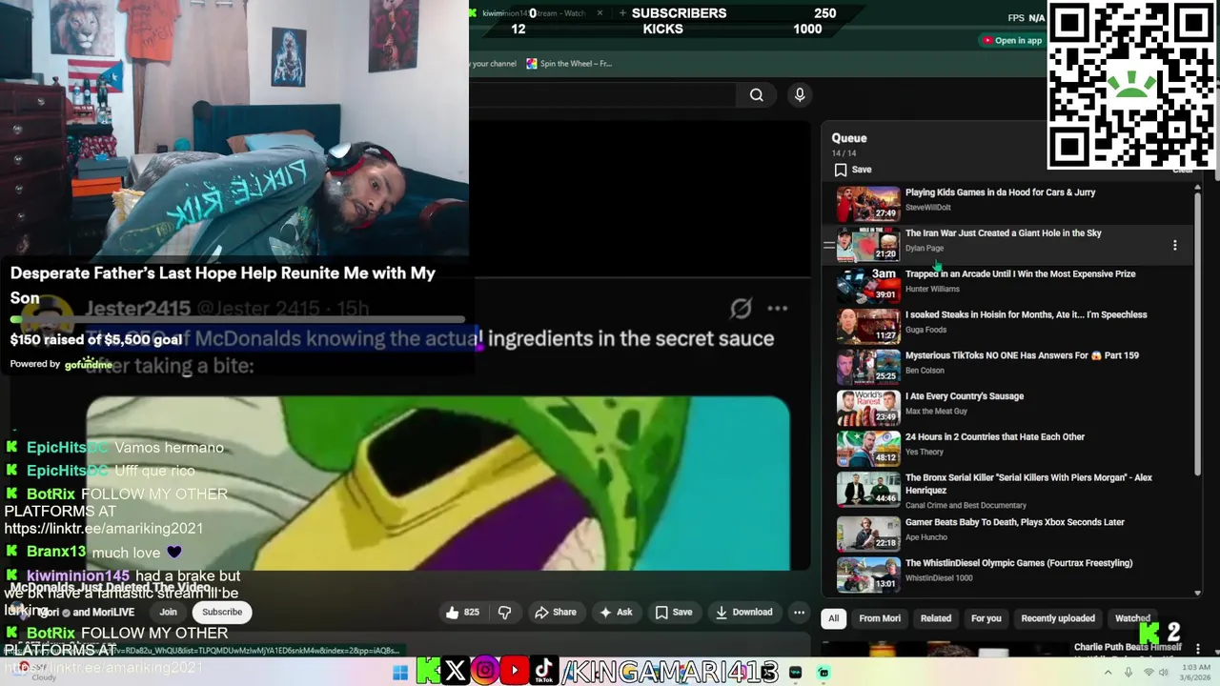The image size is (1220, 686).
Task: Click Join button for Mori channel
Action: (169, 612)
